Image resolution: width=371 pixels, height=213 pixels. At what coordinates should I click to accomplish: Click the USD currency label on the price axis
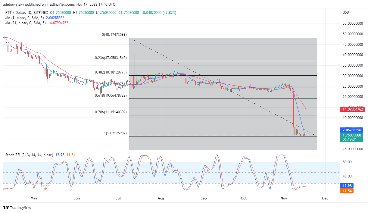tap(345, 12)
